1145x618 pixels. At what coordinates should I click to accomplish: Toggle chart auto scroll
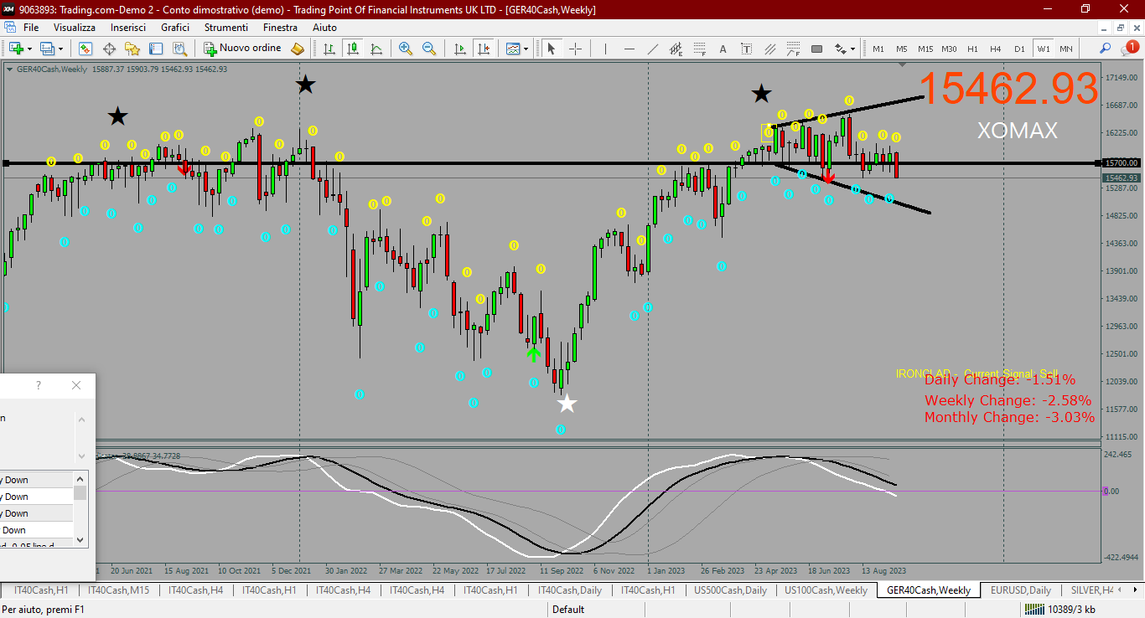tap(459, 49)
